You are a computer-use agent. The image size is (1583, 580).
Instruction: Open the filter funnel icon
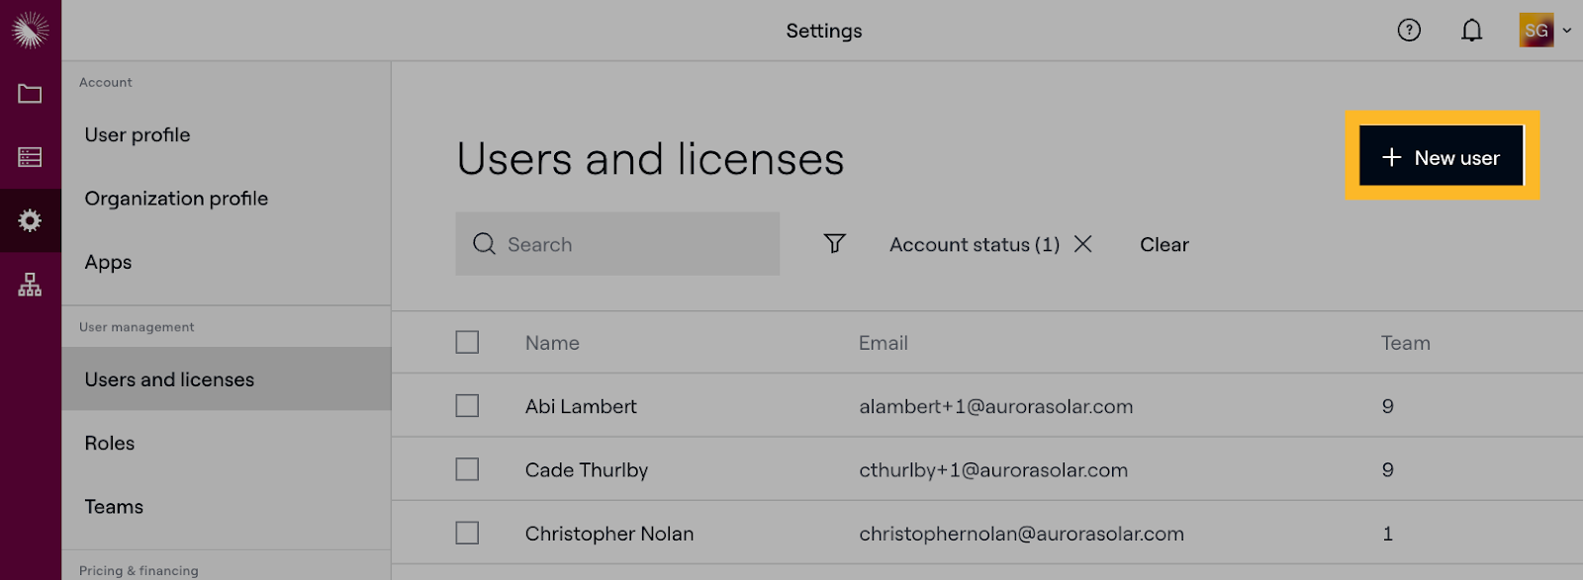pyautogui.click(x=835, y=243)
